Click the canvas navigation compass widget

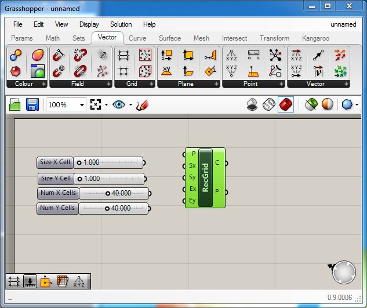tap(344, 273)
